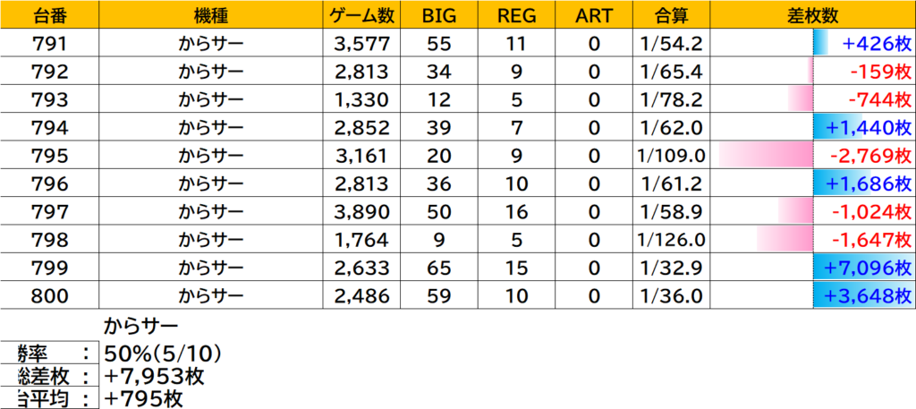The width and height of the screenshot is (916, 409).
Task: Select the +1,440枚 difference cell
Action: 862,127
